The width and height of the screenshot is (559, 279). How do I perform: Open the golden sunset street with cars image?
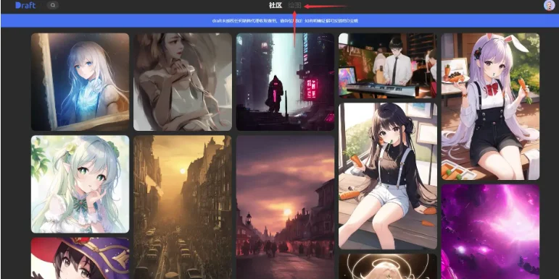183,207
